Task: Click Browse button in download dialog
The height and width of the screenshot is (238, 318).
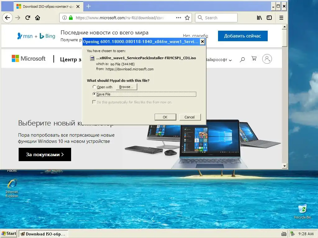Action: coord(126,87)
